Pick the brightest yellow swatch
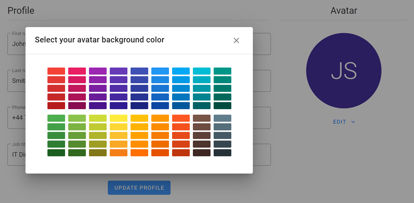 (x=118, y=118)
